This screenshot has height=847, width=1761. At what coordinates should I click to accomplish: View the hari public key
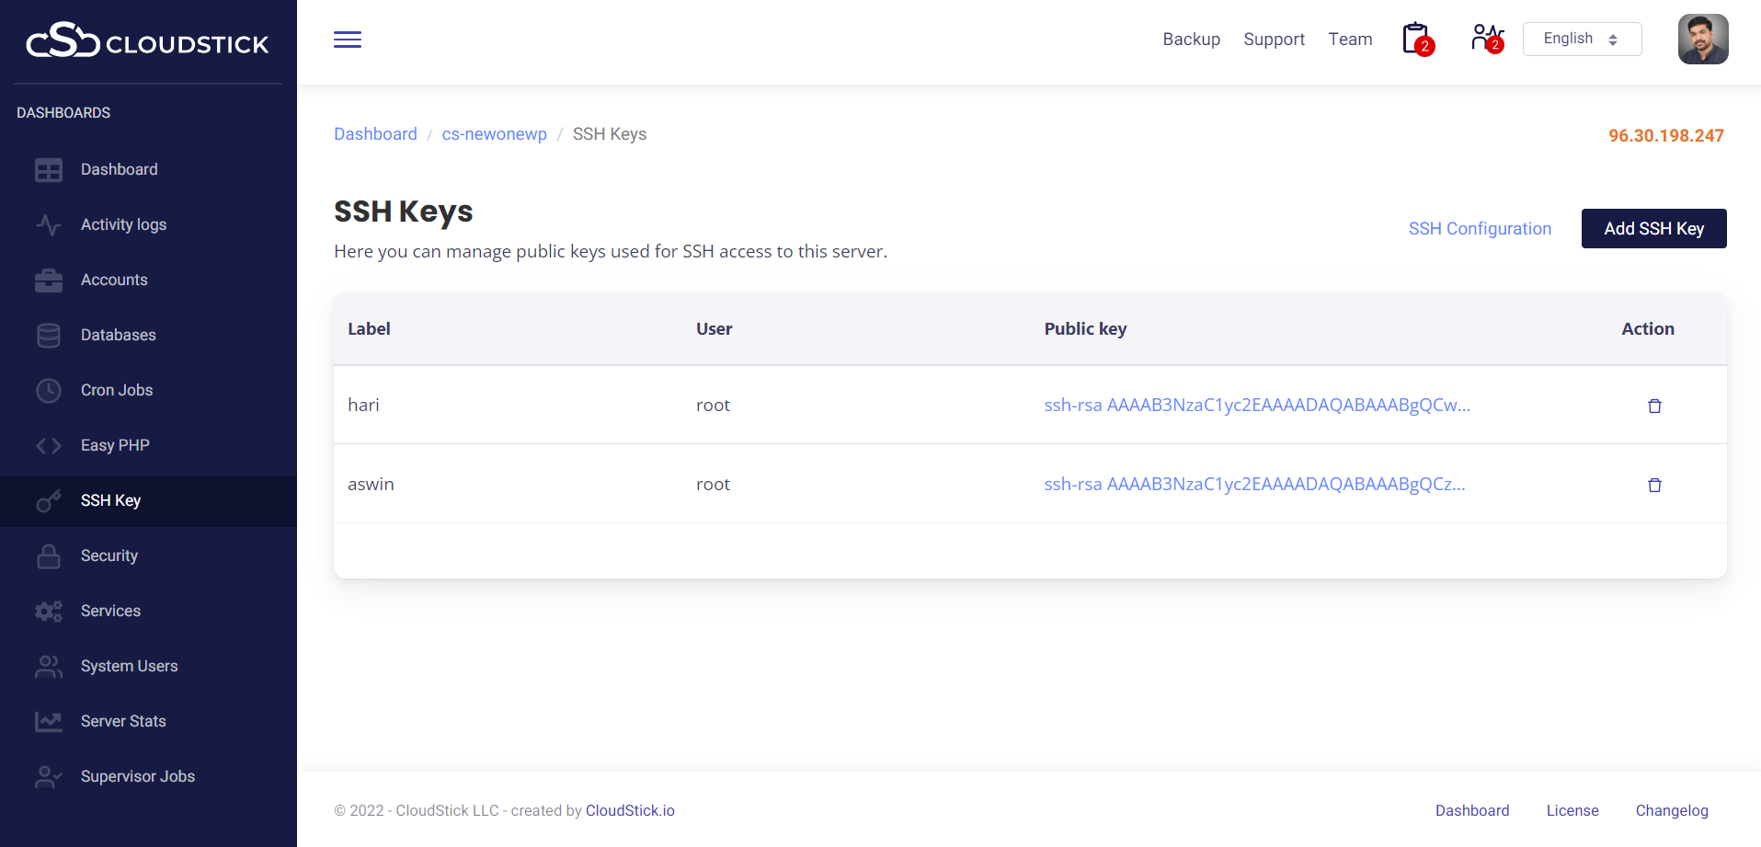[x=1256, y=406]
